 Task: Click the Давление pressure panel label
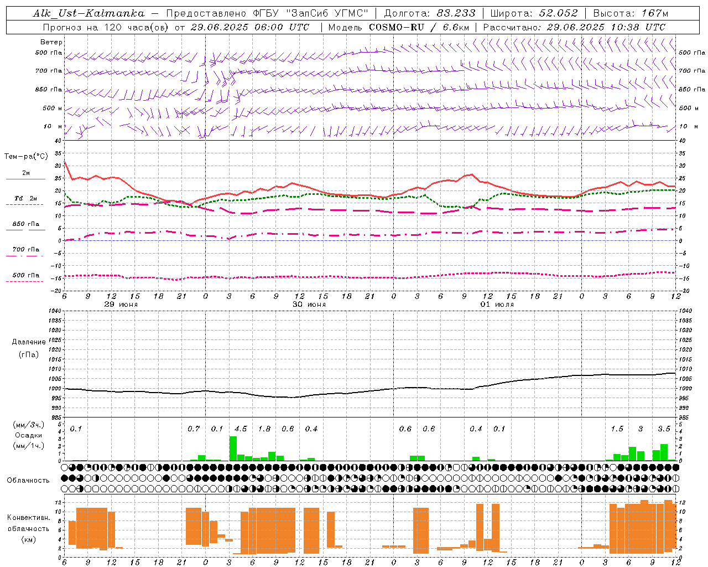(29, 342)
